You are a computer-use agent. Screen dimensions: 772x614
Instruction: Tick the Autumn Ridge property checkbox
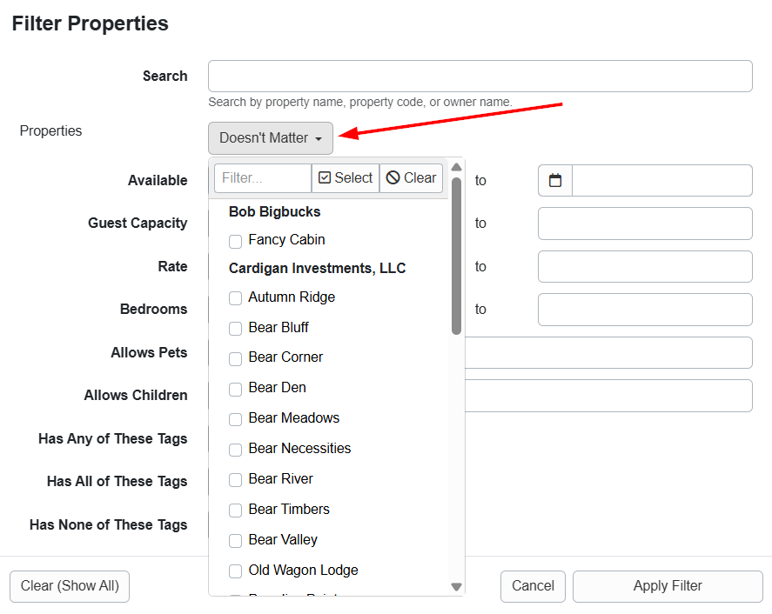click(235, 298)
